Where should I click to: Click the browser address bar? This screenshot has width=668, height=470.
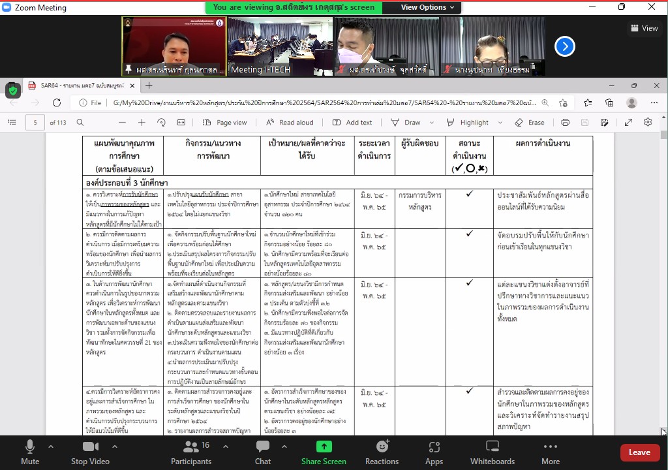pos(324,102)
